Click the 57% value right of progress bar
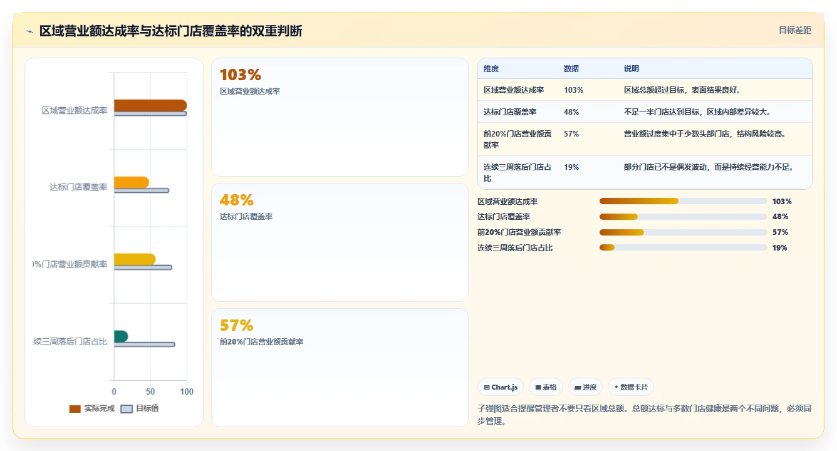This screenshot has height=451, width=837. pos(781,232)
